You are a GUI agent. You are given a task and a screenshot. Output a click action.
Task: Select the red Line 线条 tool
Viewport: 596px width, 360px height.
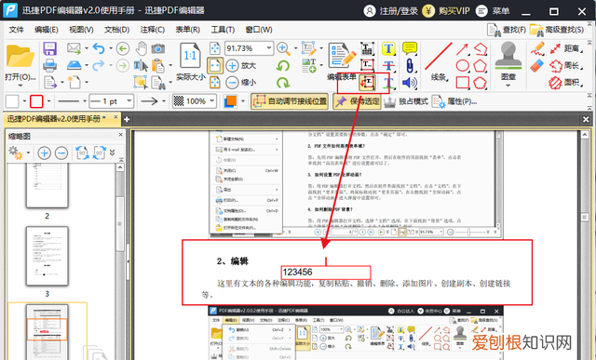439,61
